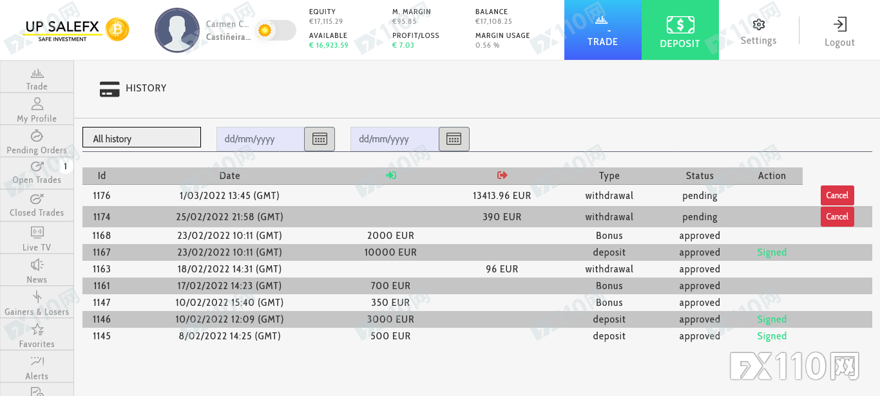Viewport: 880px width, 396px height.
Task: Click the green incoming arrow column header
Action: click(x=390, y=175)
